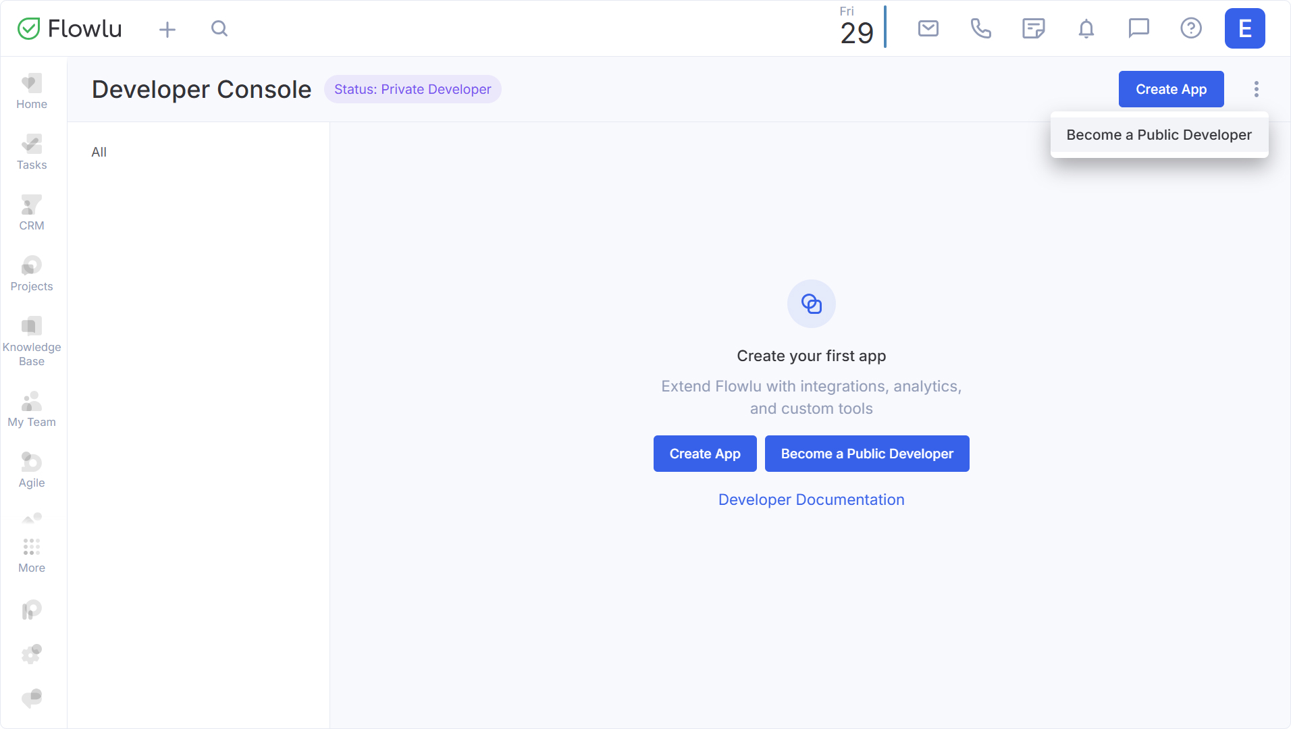The image size is (1291, 729).
Task: Open the mail envelope icon
Action: click(x=928, y=28)
